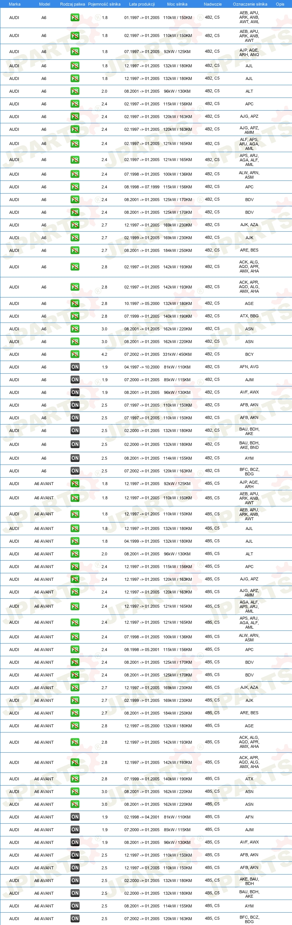
Task: Select '85kW / 115KM' in the A6 AVANT row
Action: pyautogui.click(x=177, y=830)
